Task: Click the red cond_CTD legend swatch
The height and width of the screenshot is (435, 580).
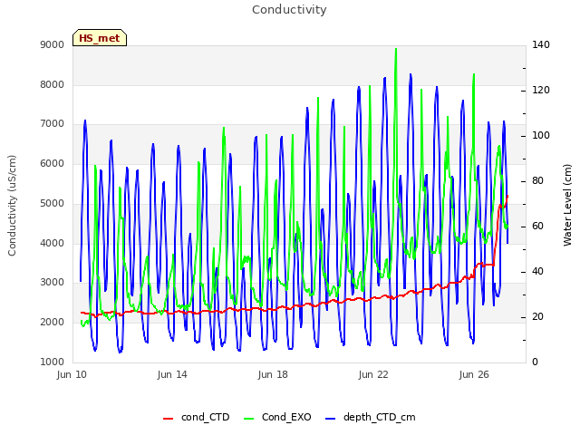Action: (168, 419)
